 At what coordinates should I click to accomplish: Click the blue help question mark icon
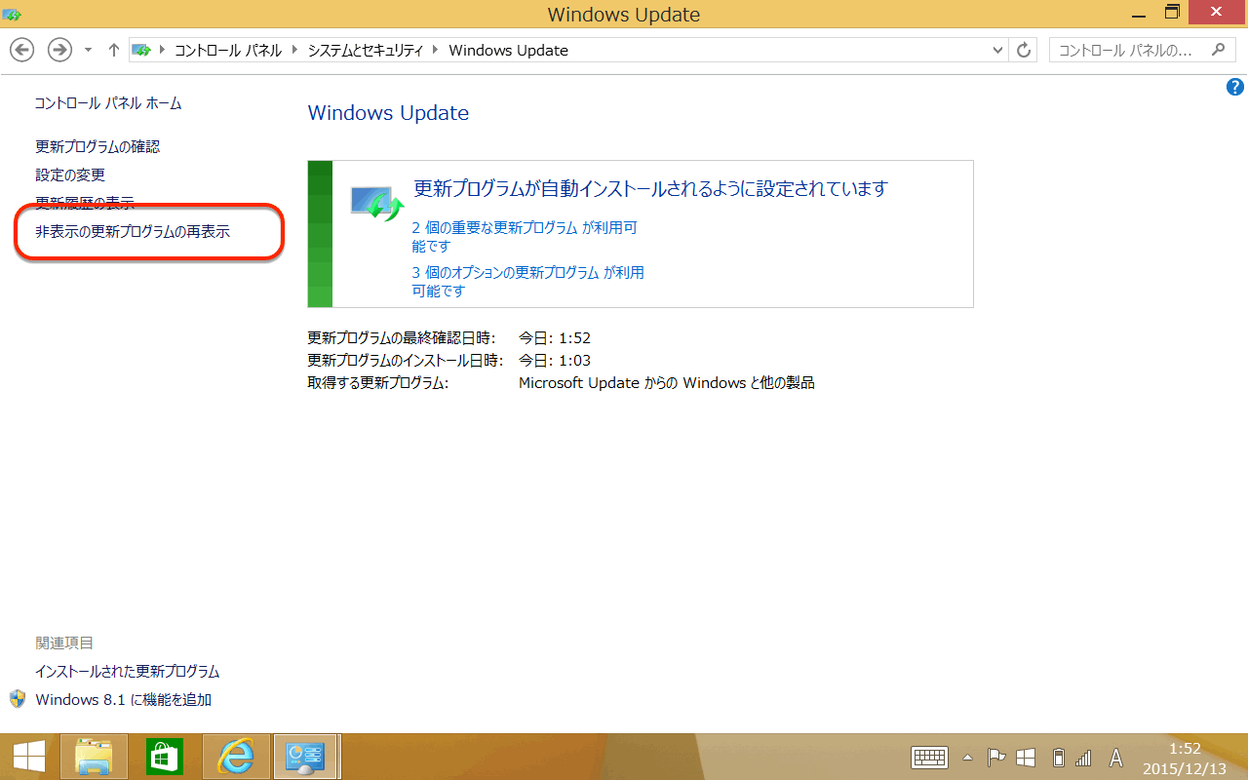1234,88
